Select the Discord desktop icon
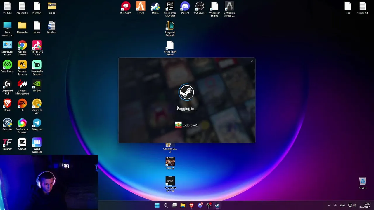This screenshot has width=374, height=210. 185,8
